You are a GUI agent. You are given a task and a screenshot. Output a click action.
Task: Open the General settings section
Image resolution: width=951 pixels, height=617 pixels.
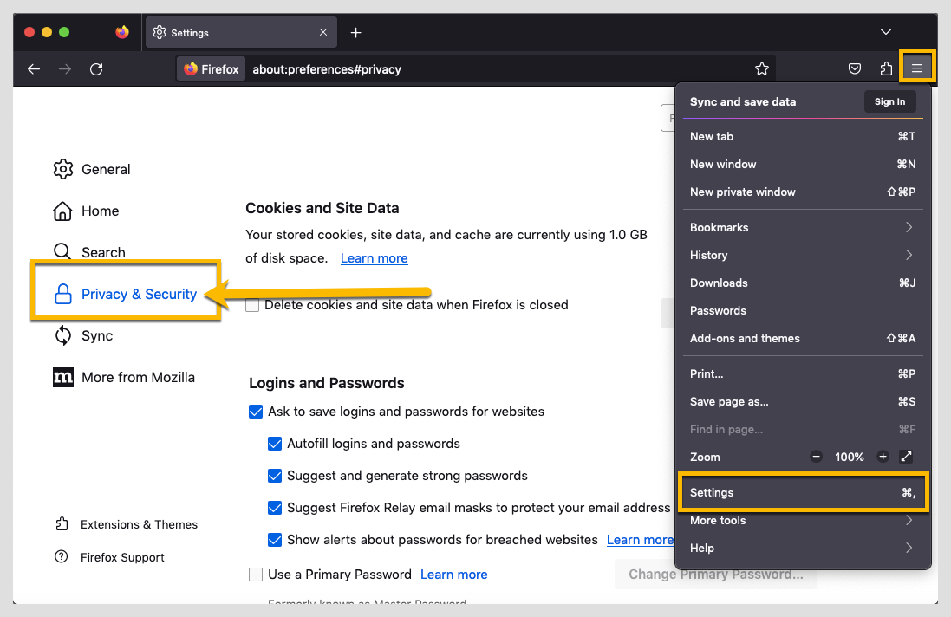point(107,169)
